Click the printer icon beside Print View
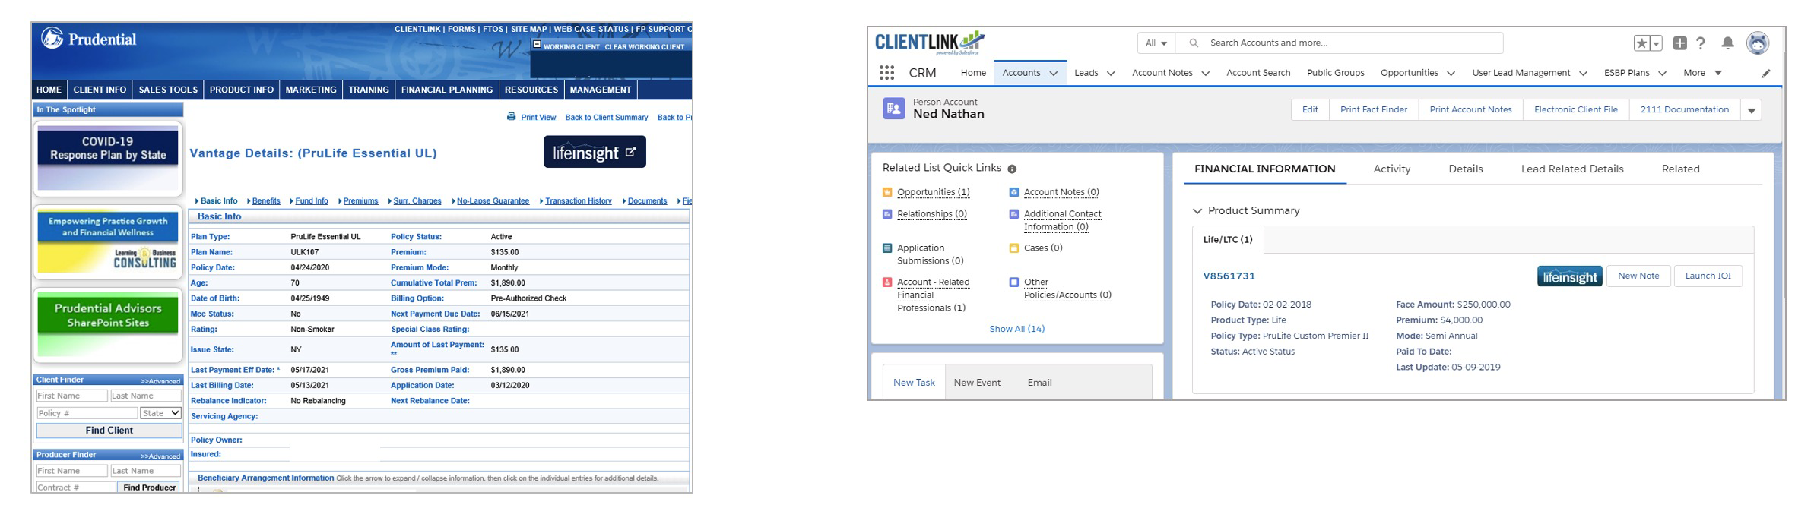The width and height of the screenshot is (1814, 527). (x=511, y=117)
